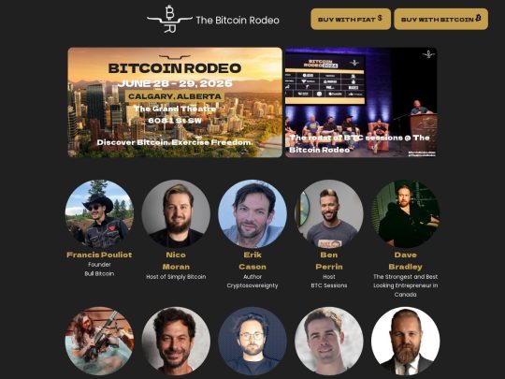This screenshot has height=379, width=505.
Task: Click Dave Bradley's profile photo
Action: [406, 213]
